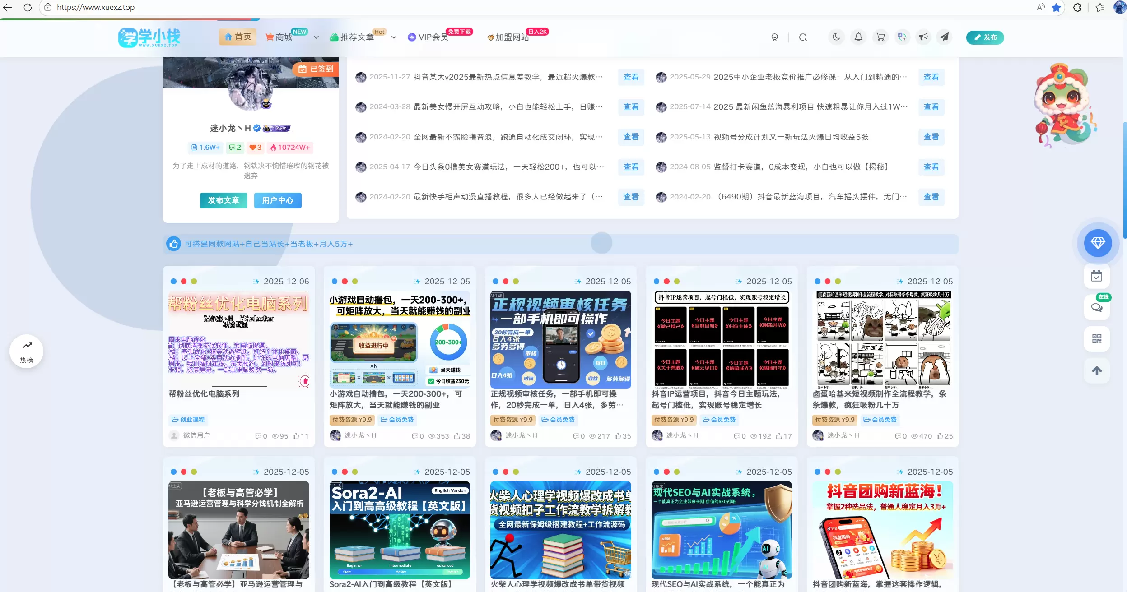Expand the 推荐文章 dropdown arrow

394,37
